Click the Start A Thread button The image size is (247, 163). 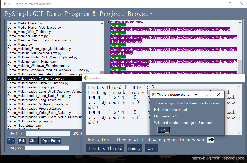(105, 148)
